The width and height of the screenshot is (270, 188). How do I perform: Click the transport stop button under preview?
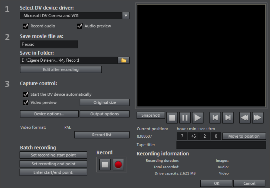pyautogui.click(x=172, y=118)
